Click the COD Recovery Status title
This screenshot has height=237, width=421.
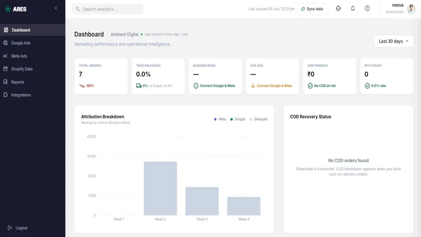[310, 116]
